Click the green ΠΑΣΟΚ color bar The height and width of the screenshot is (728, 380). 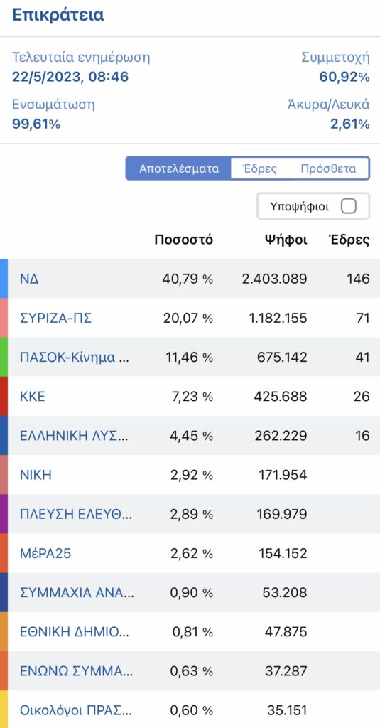4,357
